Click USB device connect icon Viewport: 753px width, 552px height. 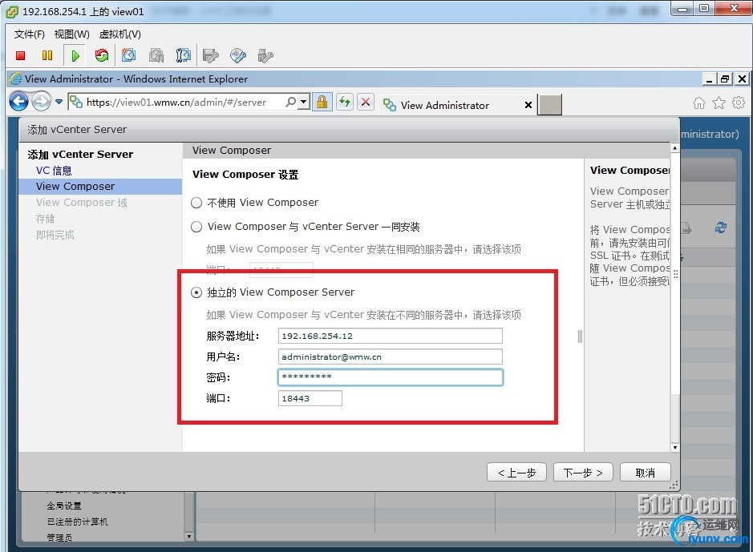265,56
